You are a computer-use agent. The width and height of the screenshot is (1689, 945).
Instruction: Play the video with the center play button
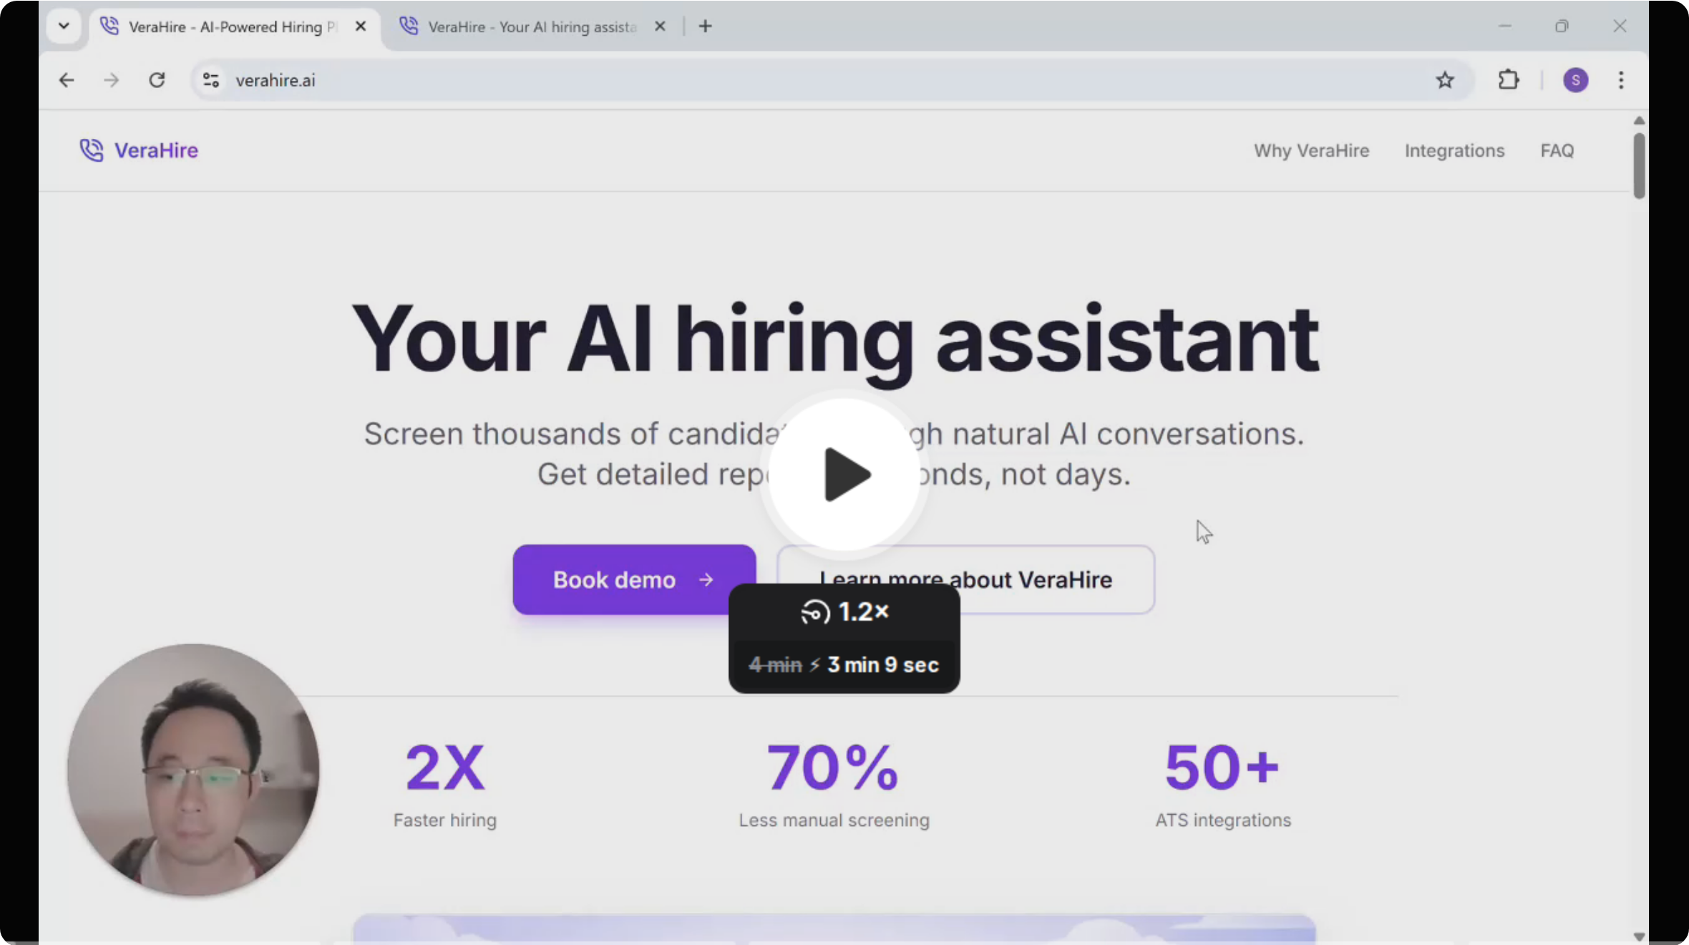click(844, 475)
